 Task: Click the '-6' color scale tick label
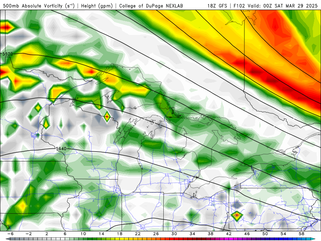(x=10, y=234)
